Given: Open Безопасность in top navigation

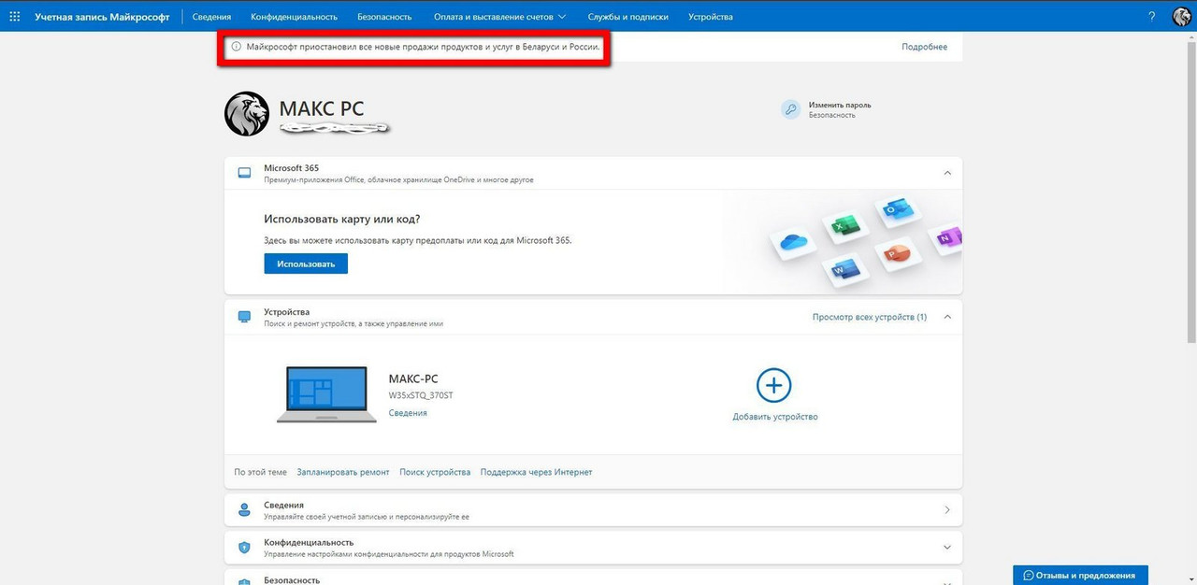Looking at the screenshot, I should [x=384, y=17].
